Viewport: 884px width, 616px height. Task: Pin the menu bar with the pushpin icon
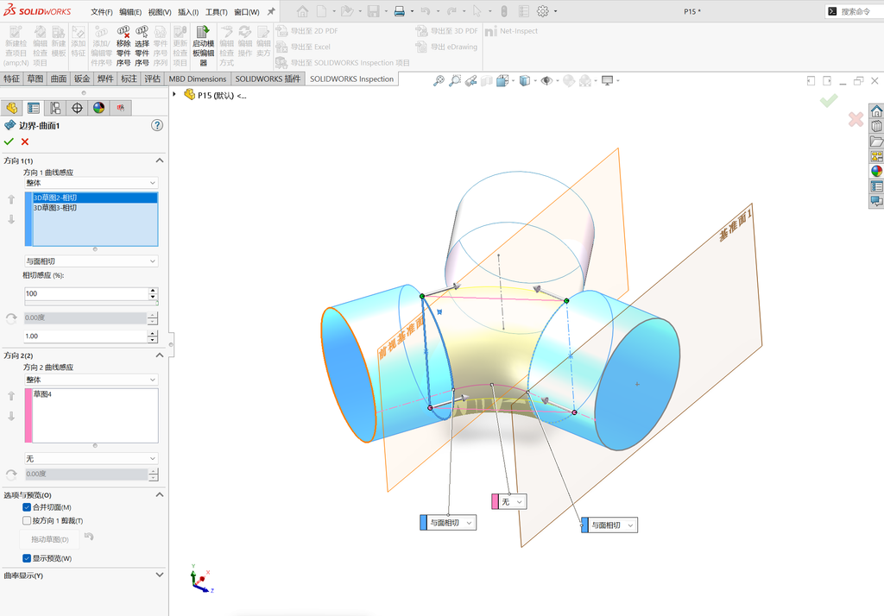(271, 11)
